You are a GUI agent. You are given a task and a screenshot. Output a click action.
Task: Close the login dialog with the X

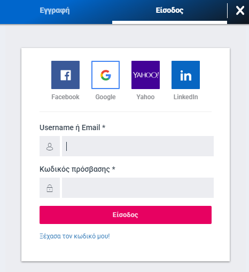click(x=240, y=10)
